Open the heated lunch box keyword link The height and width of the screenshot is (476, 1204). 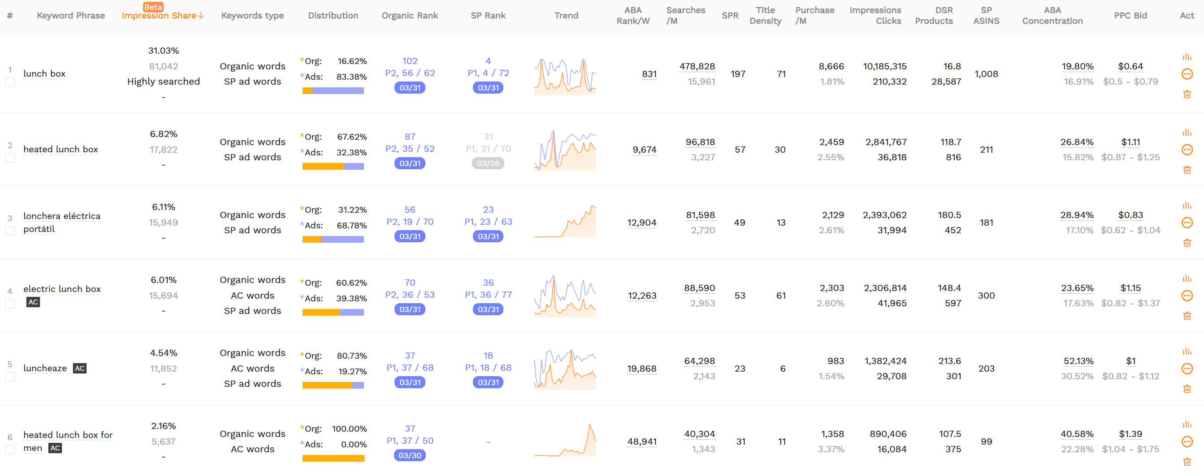tap(61, 150)
